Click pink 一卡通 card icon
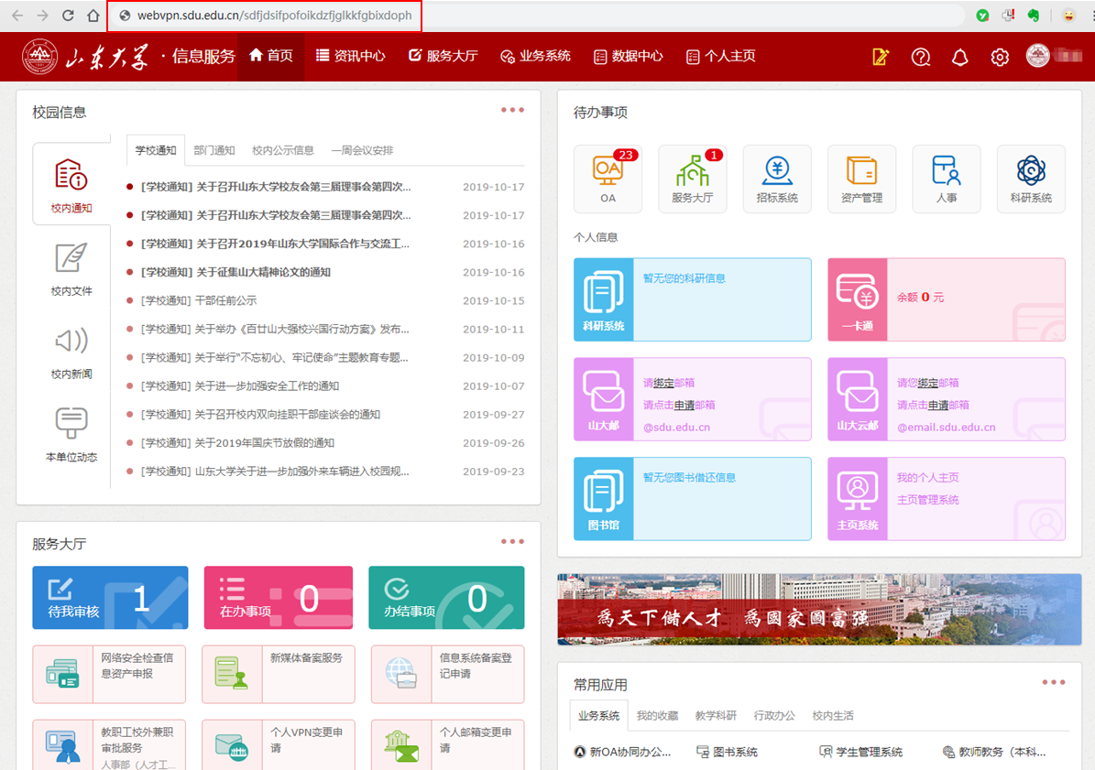Screen dimensions: 1095x770 tap(858, 300)
